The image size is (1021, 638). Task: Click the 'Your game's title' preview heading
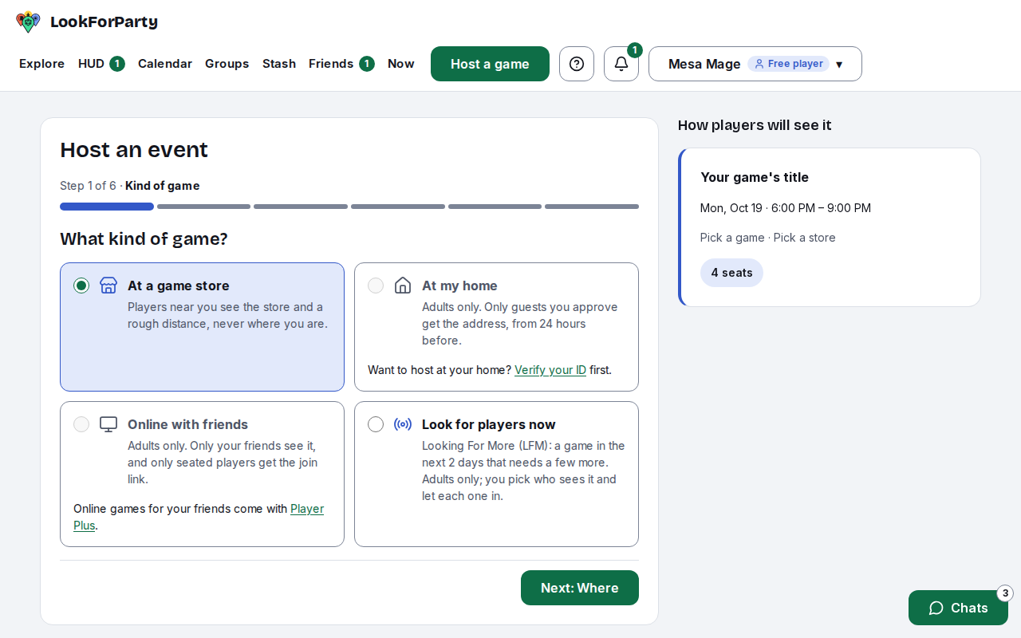click(x=755, y=177)
